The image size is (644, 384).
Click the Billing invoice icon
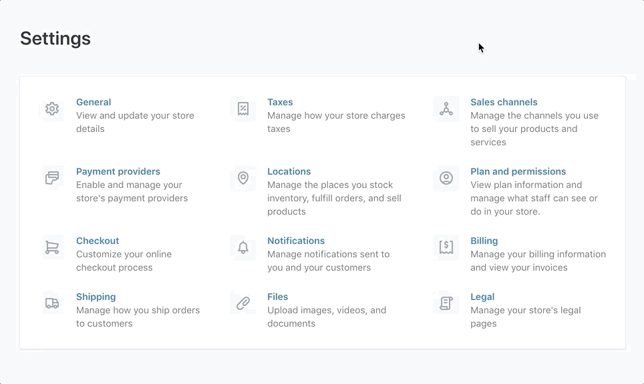pos(446,247)
